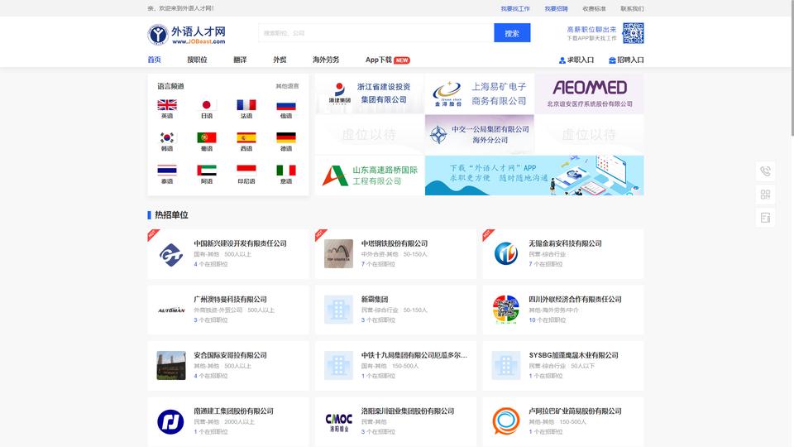
Task: Open the feedback form icon in the right sidebar
Action: click(765, 218)
